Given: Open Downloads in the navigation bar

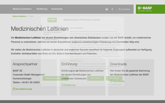Looking at the screenshot, I should coord(57,9).
